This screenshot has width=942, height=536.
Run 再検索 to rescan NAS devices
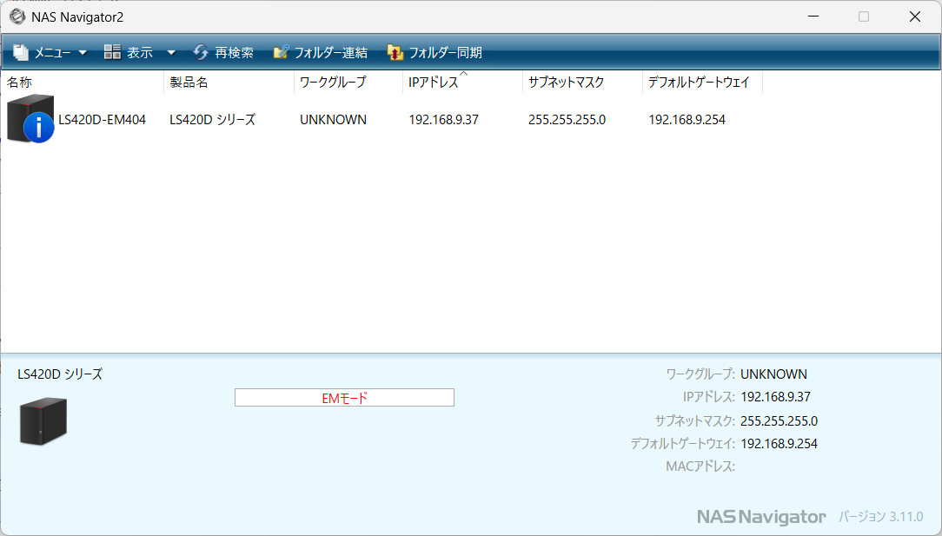coord(235,53)
